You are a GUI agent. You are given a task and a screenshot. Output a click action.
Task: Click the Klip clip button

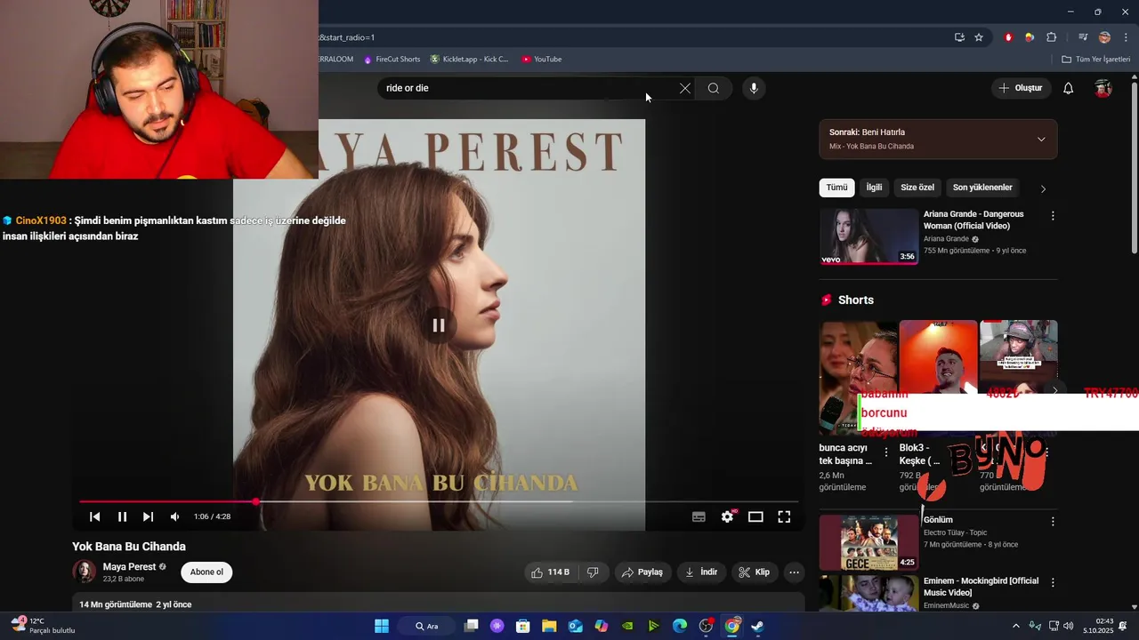point(755,572)
